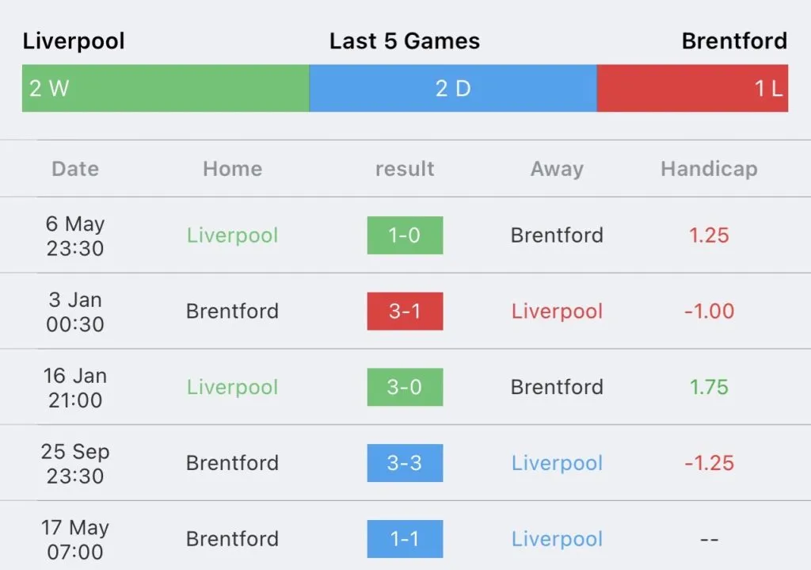Screen dimensions: 811x570
Task: Click the green 1.75 handicap value
Action: (x=709, y=388)
